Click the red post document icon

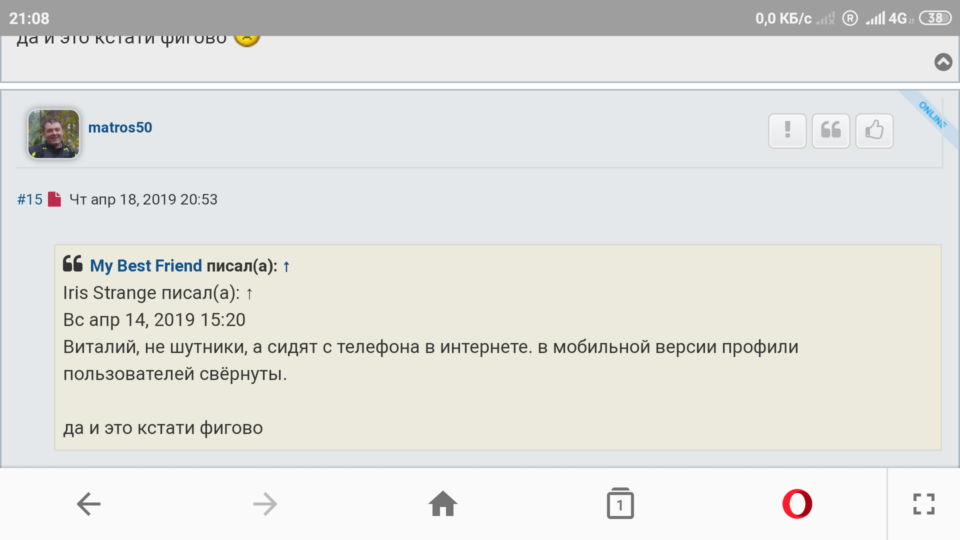pos(54,199)
